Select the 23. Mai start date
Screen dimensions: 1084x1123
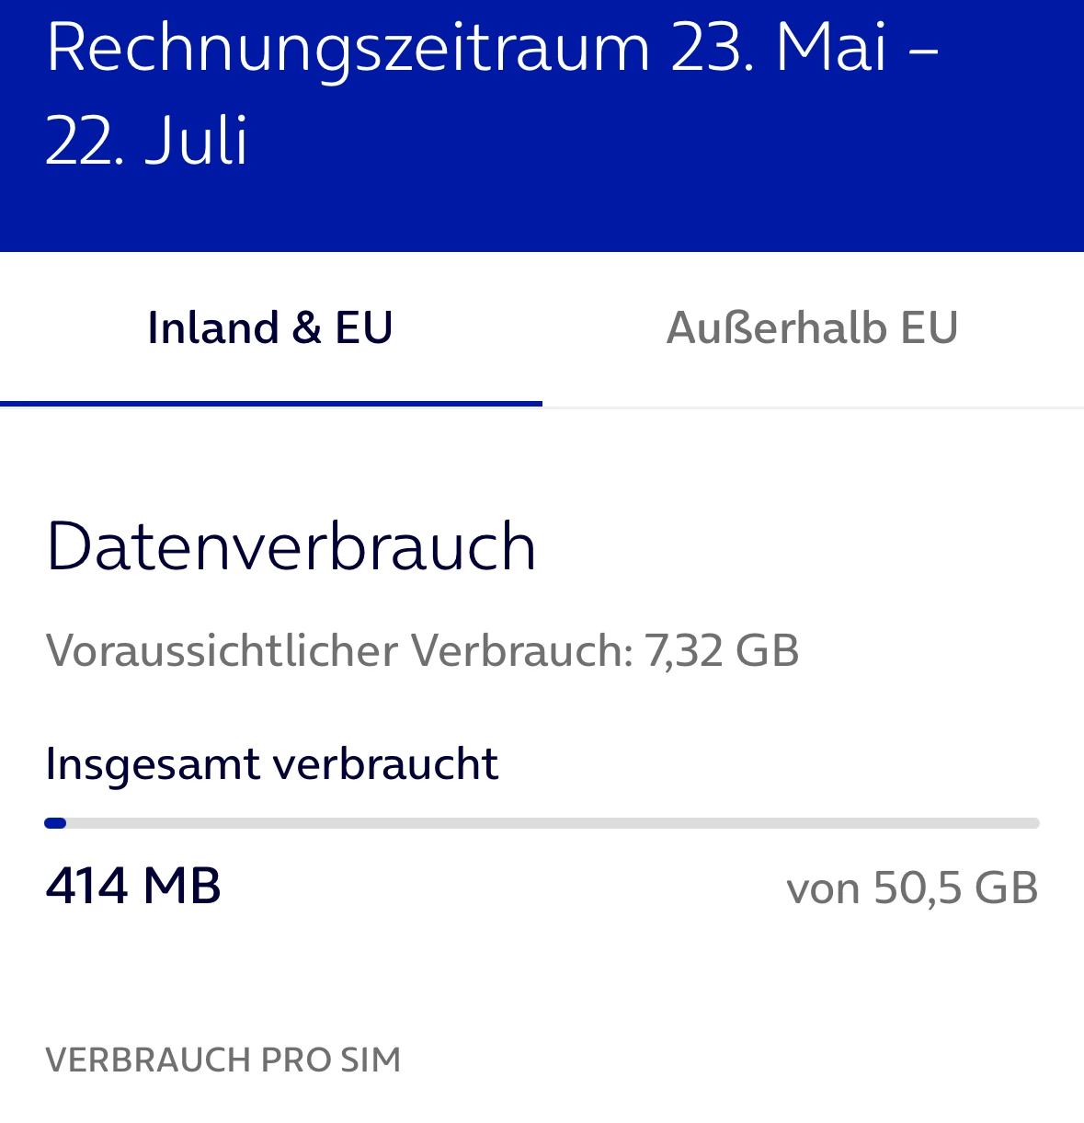pos(779,47)
